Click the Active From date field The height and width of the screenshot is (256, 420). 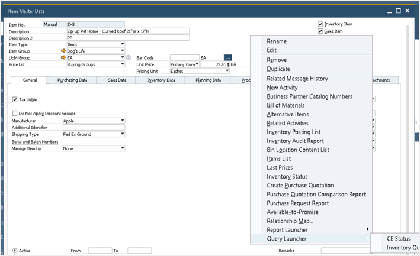pyautogui.click(x=100, y=251)
